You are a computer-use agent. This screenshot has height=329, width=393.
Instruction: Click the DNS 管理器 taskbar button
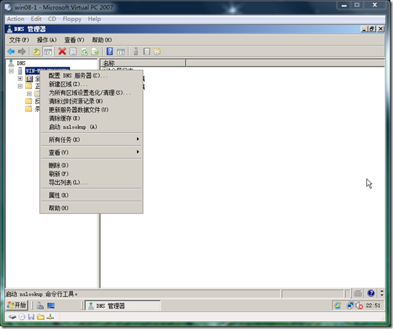coord(123,305)
